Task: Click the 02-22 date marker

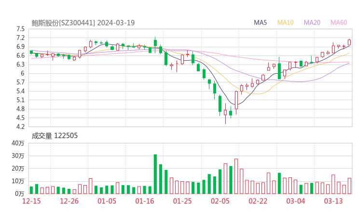Action: [x=258, y=201]
